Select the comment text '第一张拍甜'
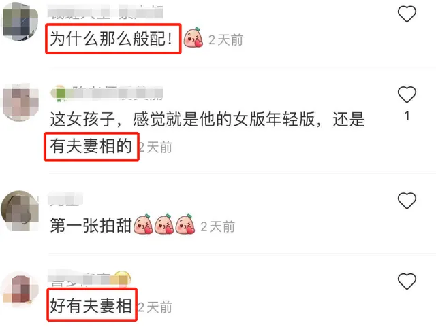The height and width of the screenshot is (327, 436). pyautogui.click(x=91, y=225)
